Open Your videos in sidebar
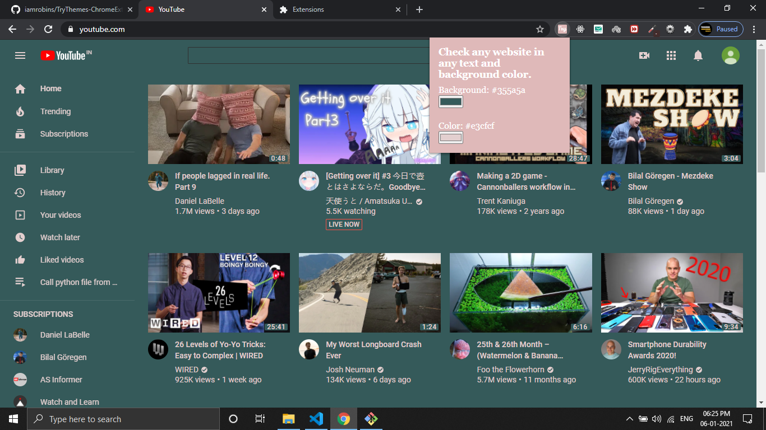The image size is (766, 430). point(67,215)
